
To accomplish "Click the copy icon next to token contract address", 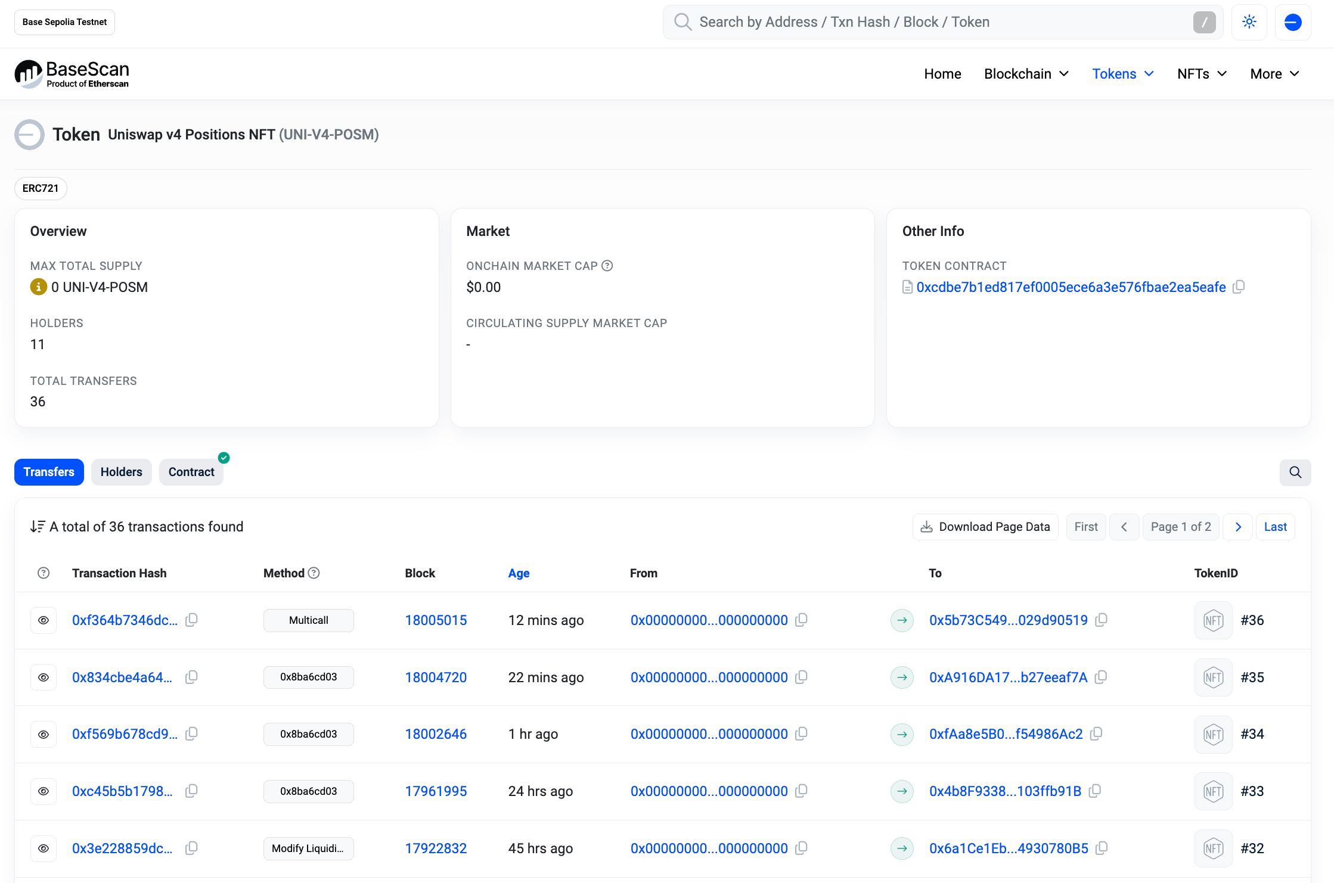I will pyautogui.click(x=1240, y=287).
